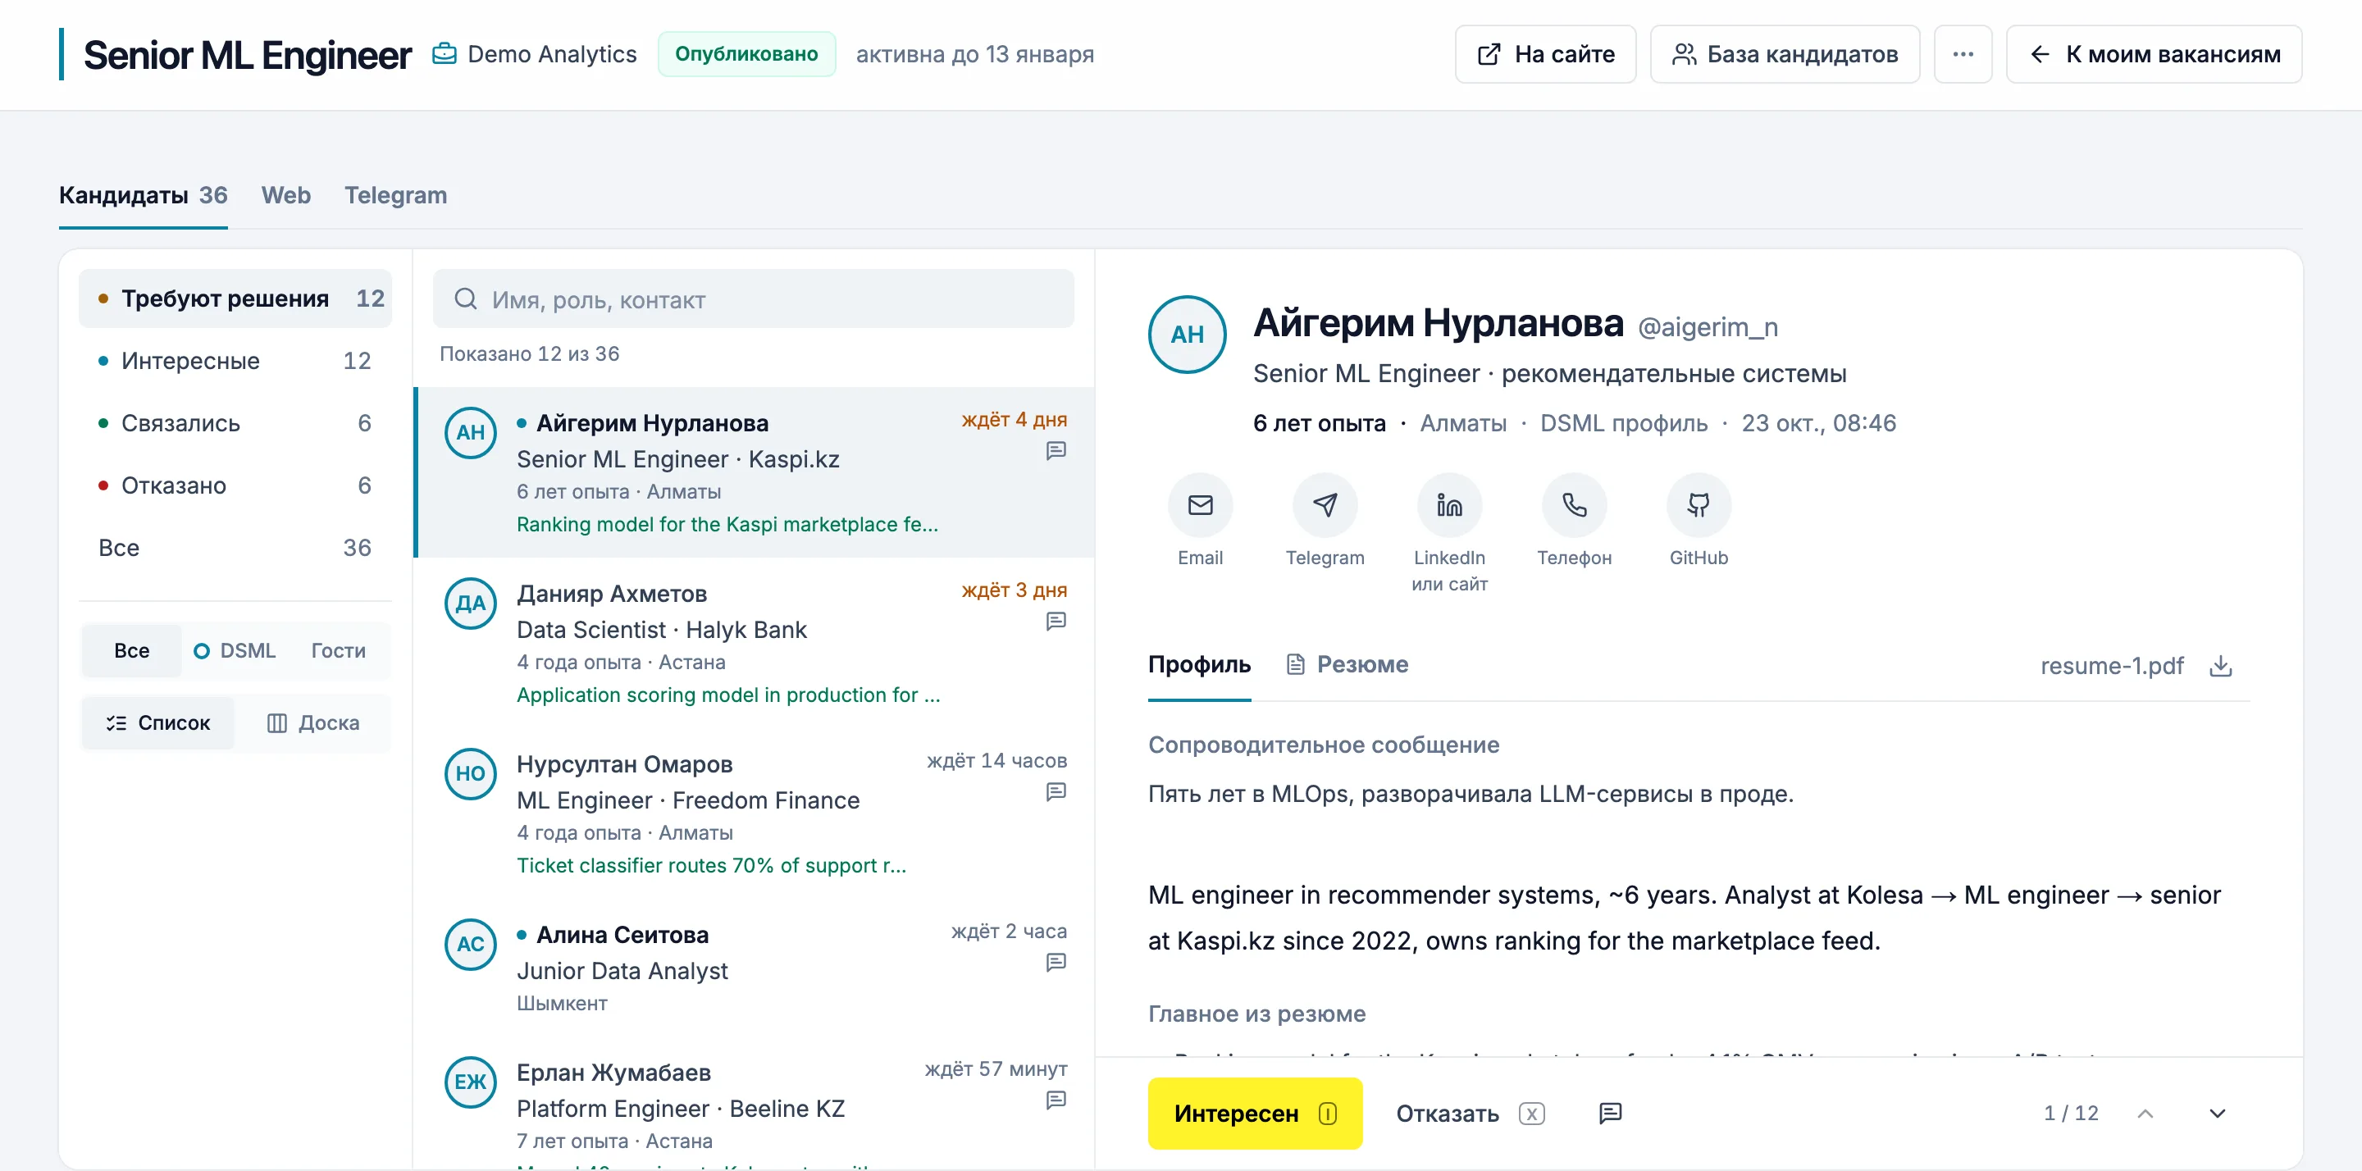Switch to the Telegram tab
The height and width of the screenshot is (1171, 2362).
(x=395, y=195)
